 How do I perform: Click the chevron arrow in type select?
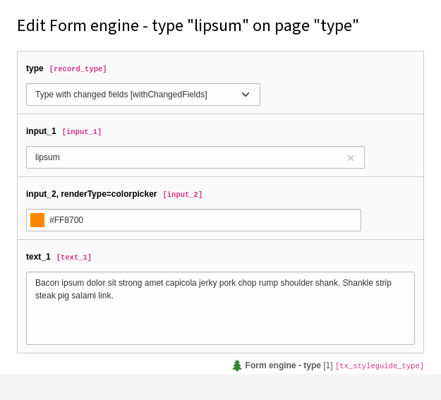(246, 95)
